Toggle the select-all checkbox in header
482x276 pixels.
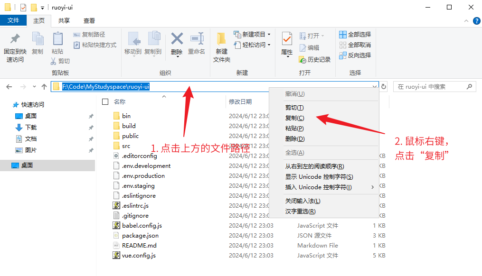click(x=105, y=101)
